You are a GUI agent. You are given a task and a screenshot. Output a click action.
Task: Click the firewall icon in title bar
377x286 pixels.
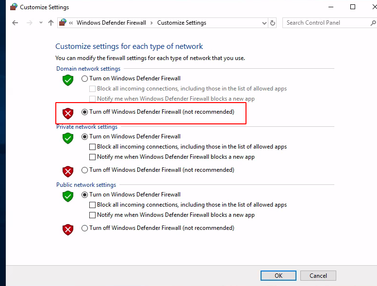click(14, 7)
